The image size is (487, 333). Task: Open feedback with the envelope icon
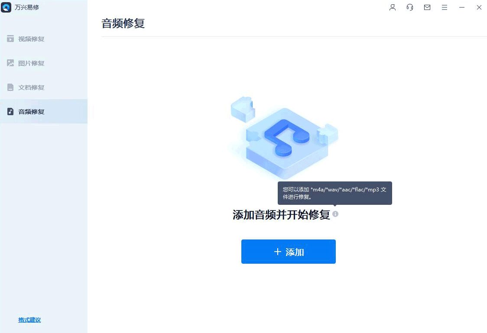[x=427, y=7]
